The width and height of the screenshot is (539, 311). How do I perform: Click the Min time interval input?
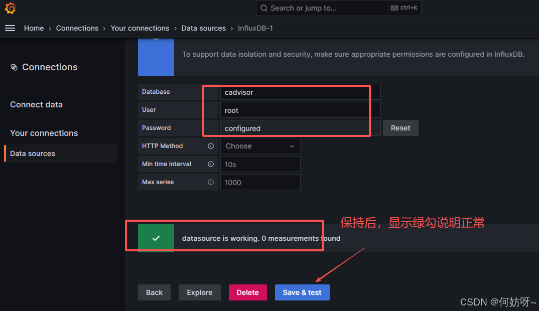tap(260, 164)
